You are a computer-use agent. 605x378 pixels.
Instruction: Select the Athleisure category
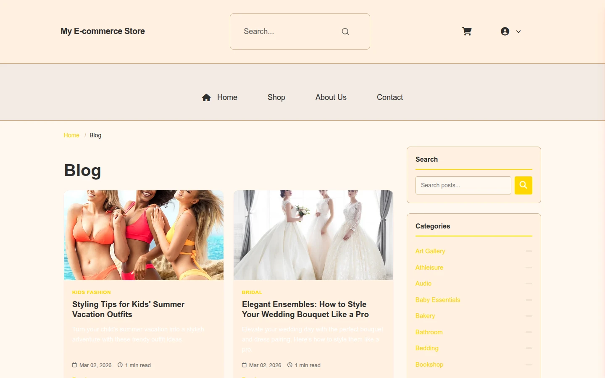tap(429, 268)
